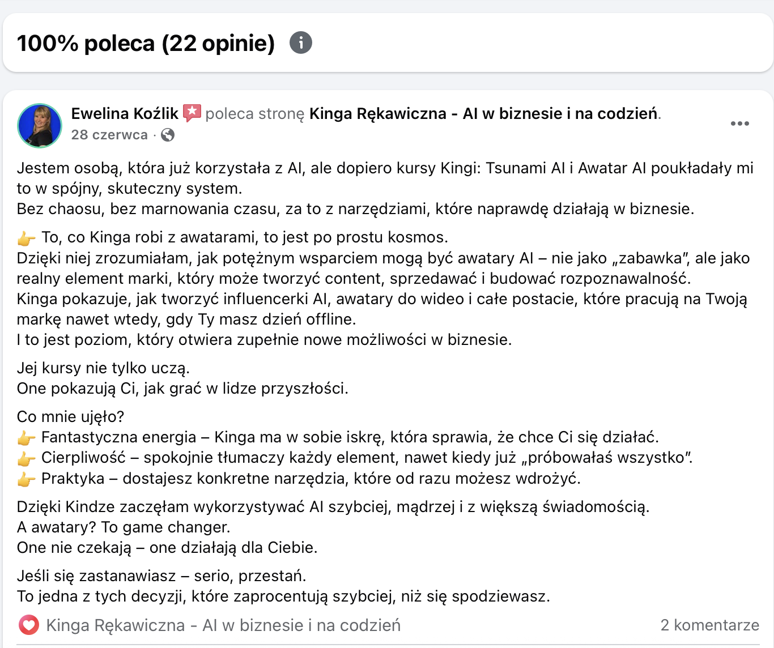Click the hand emoji beside Fantastyczna energia
This screenshot has height=648, width=774.
26,438
